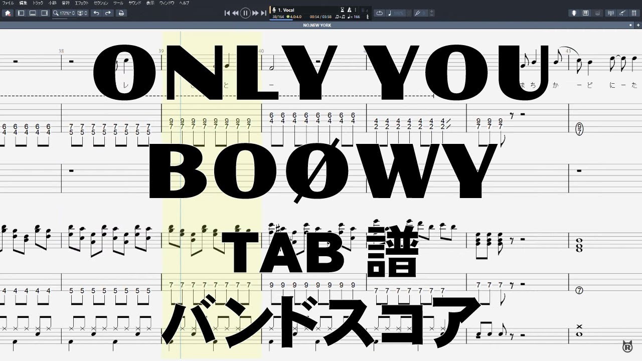The image size is (642, 361).
Task: Click the magnifier zoom icon
Action: [x=56, y=13]
